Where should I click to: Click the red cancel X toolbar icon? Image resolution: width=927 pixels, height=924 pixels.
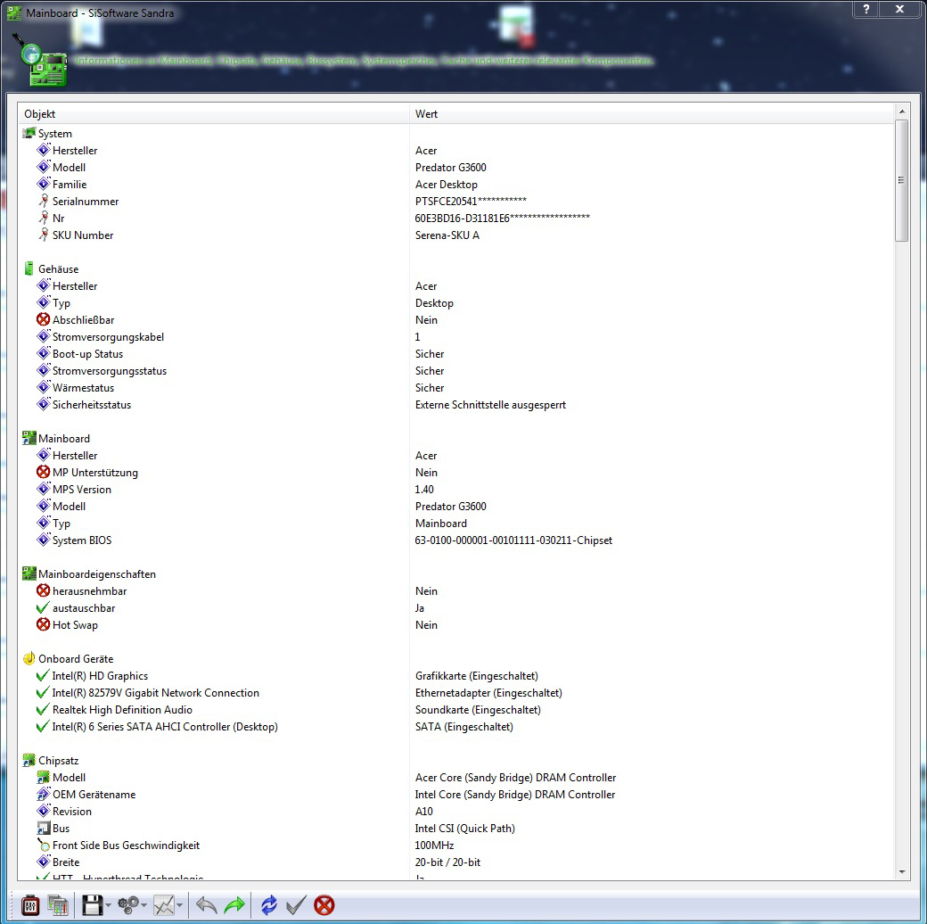[x=324, y=905]
